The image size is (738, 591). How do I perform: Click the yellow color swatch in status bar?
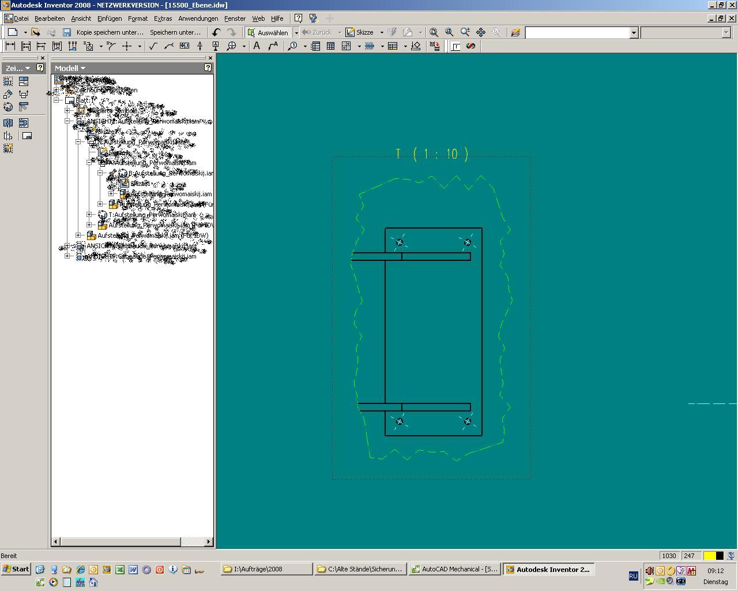point(710,556)
